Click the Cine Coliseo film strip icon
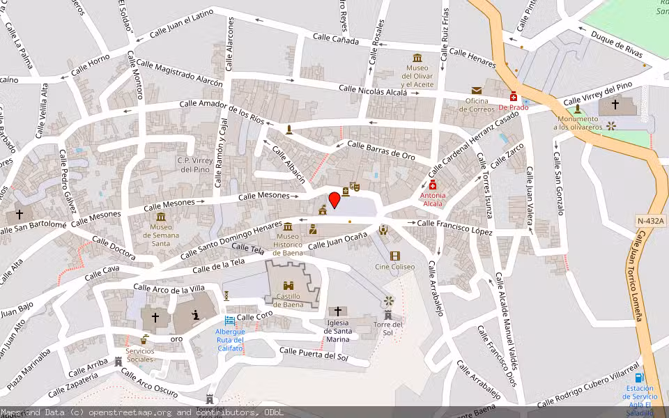This screenshot has height=418, width=669. (x=396, y=255)
